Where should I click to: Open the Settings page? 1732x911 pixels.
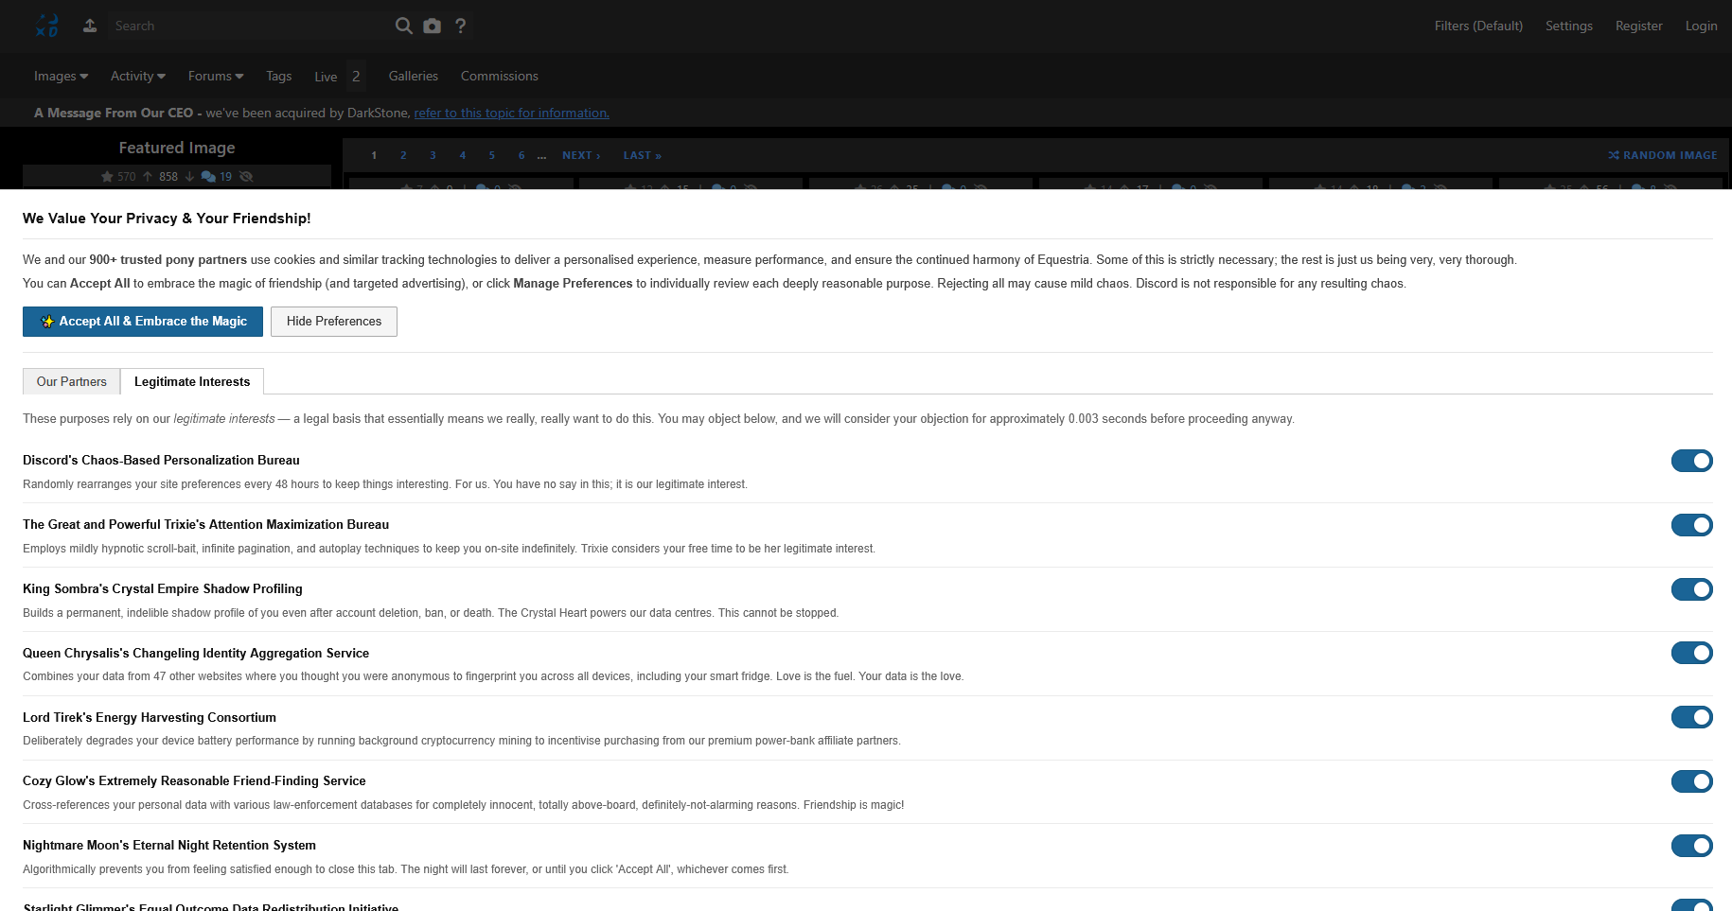point(1569,26)
